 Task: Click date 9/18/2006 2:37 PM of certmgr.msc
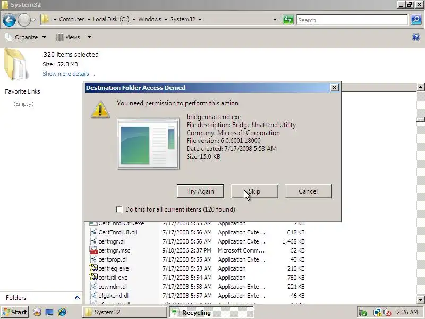[x=187, y=250]
